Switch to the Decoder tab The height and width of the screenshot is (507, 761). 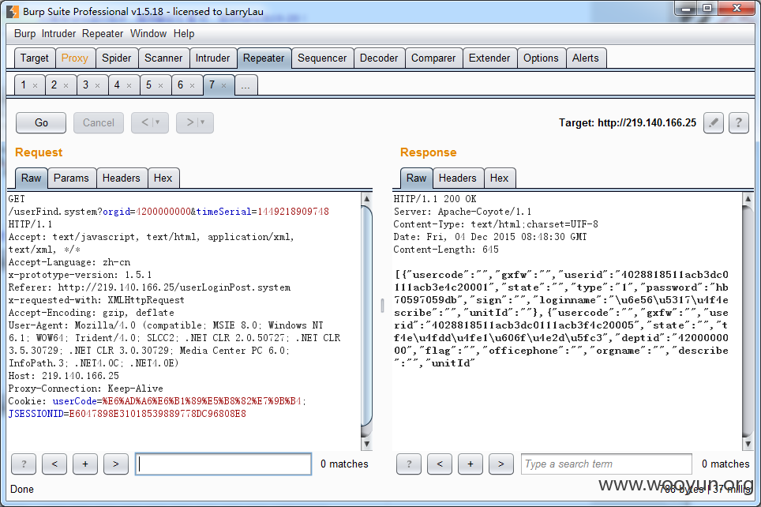pos(379,58)
